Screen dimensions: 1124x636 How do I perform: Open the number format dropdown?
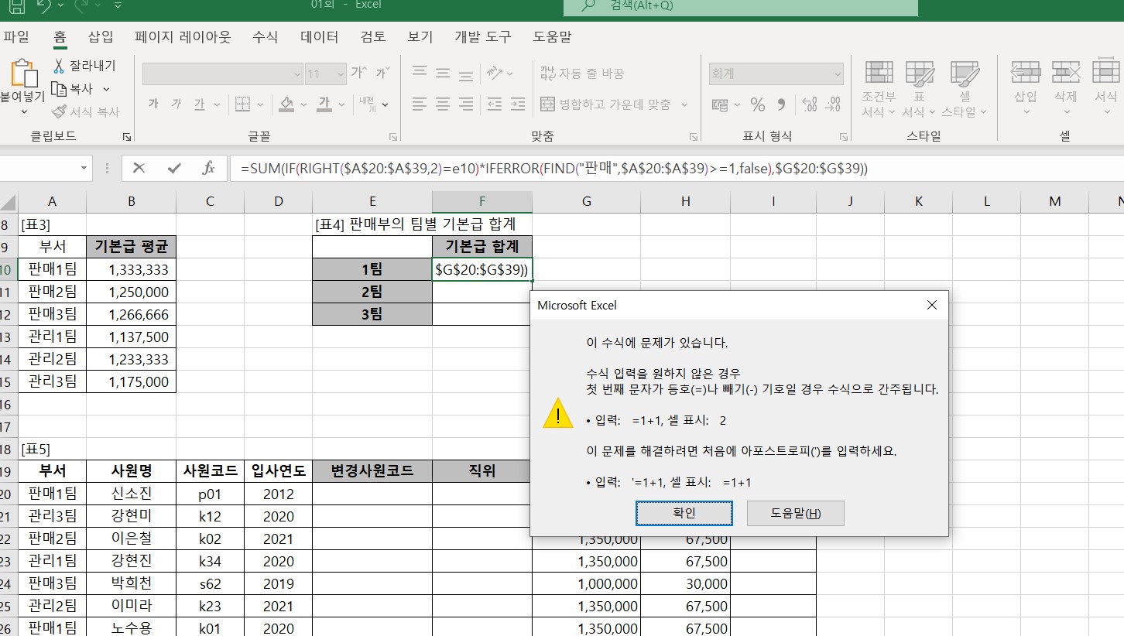[x=838, y=74]
